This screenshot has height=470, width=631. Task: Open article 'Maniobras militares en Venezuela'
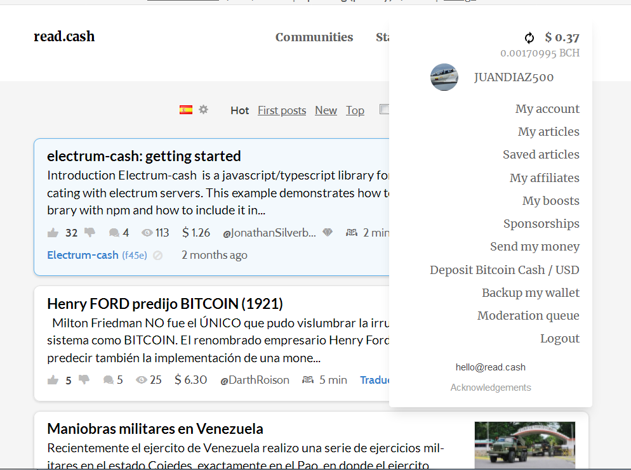155,429
